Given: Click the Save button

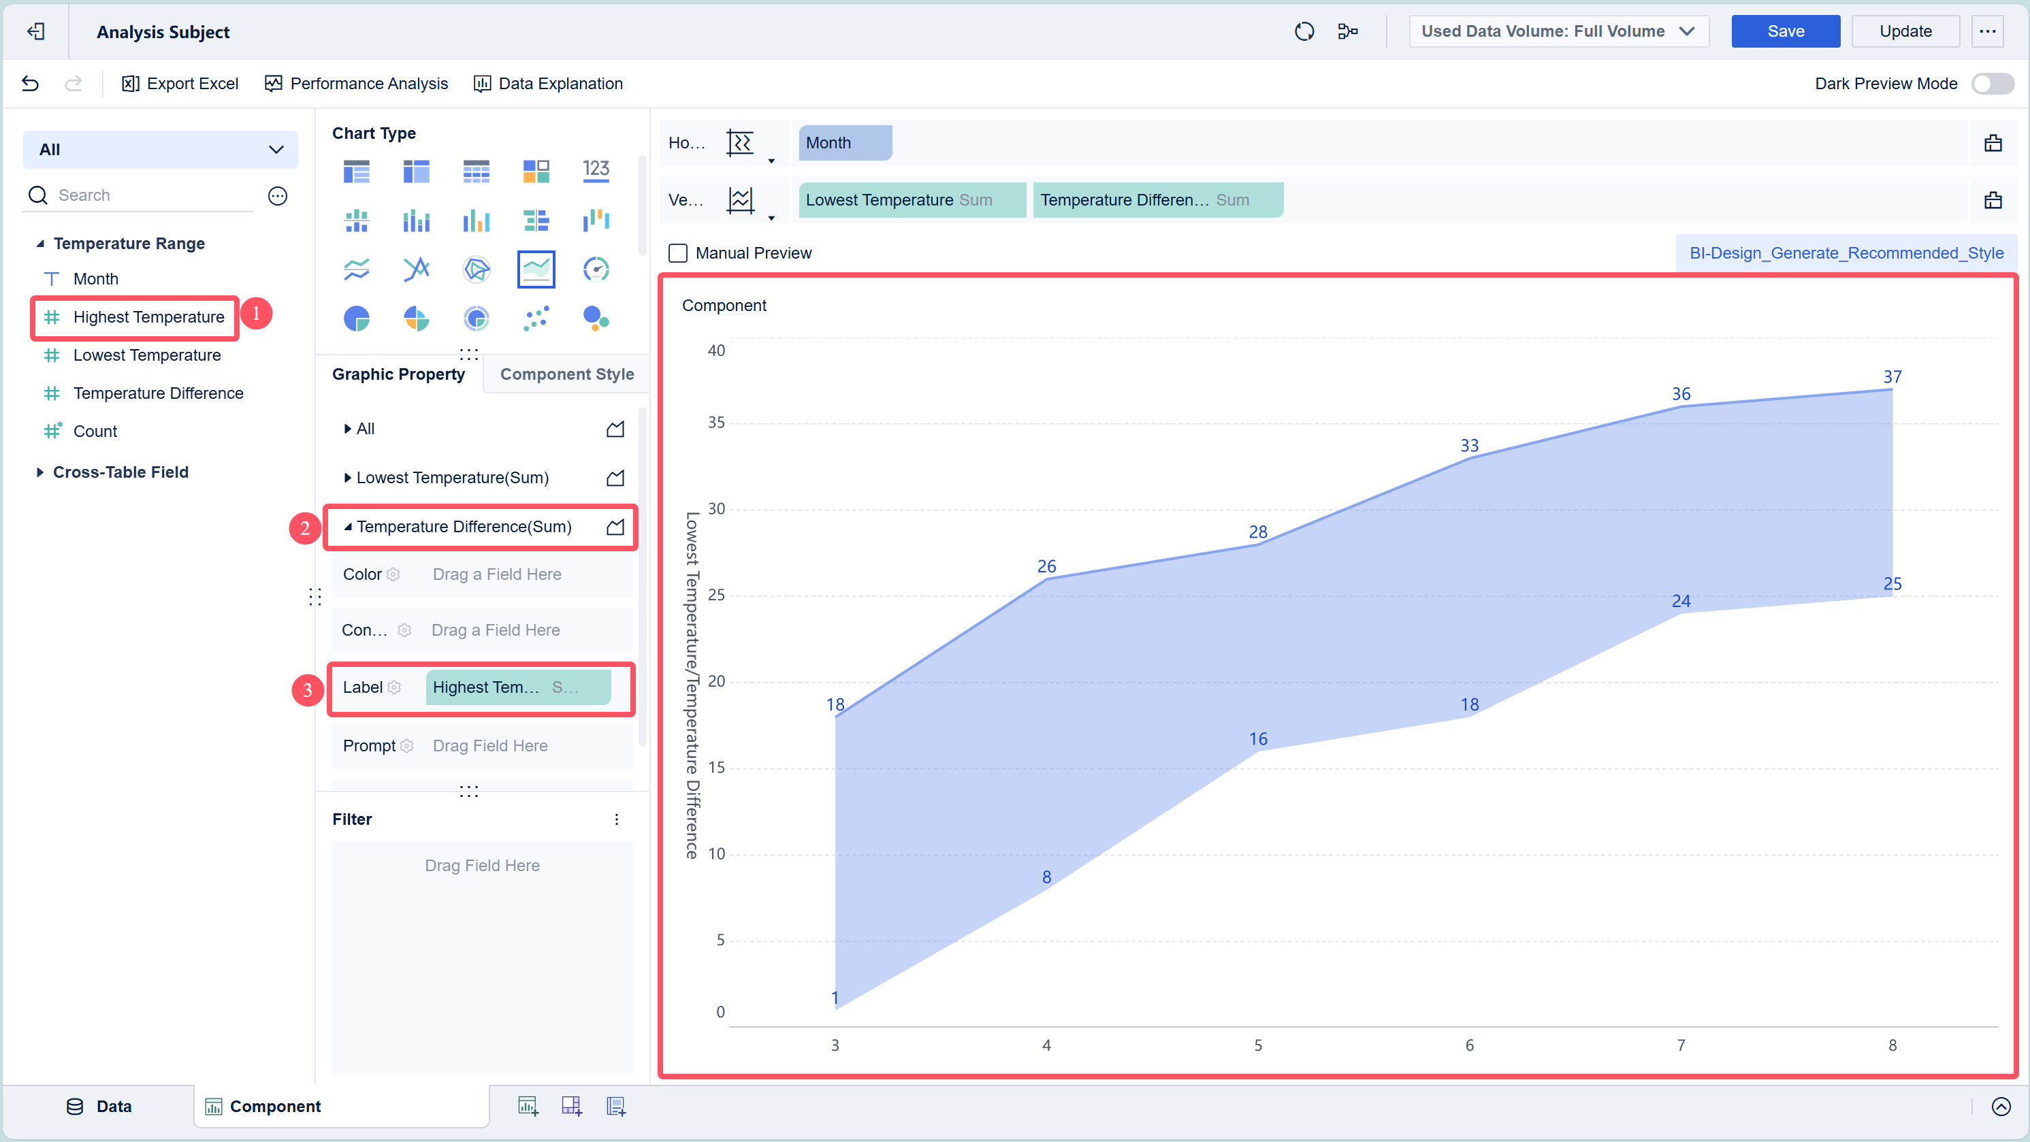Looking at the screenshot, I should coord(1785,31).
